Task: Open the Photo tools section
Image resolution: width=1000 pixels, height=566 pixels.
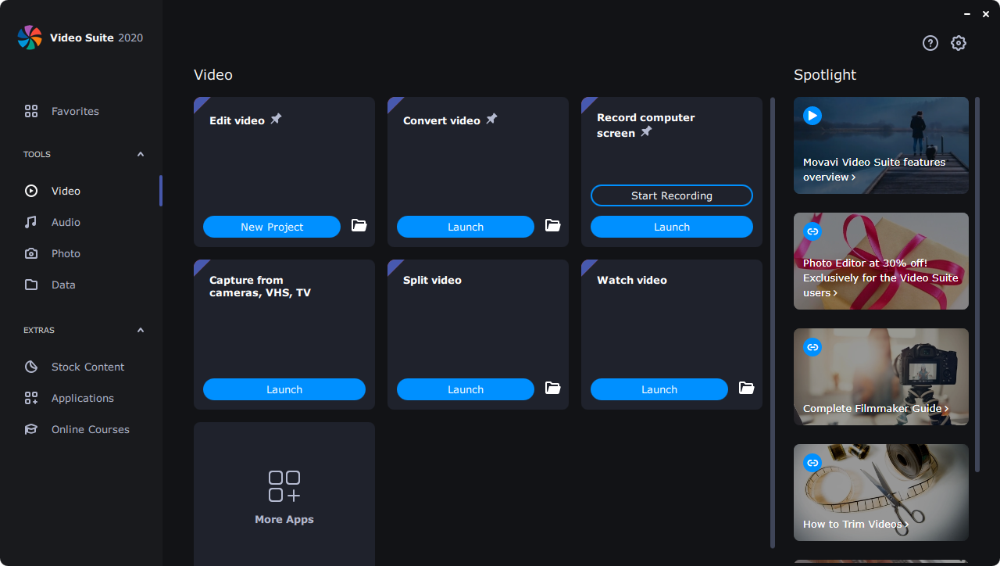Action: click(66, 253)
